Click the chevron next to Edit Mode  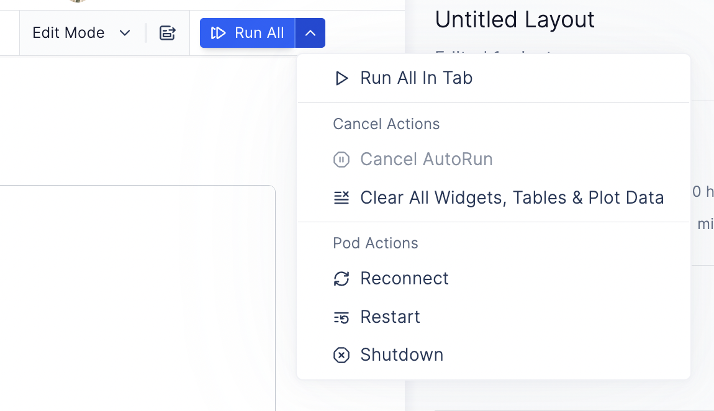pos(125,33)
